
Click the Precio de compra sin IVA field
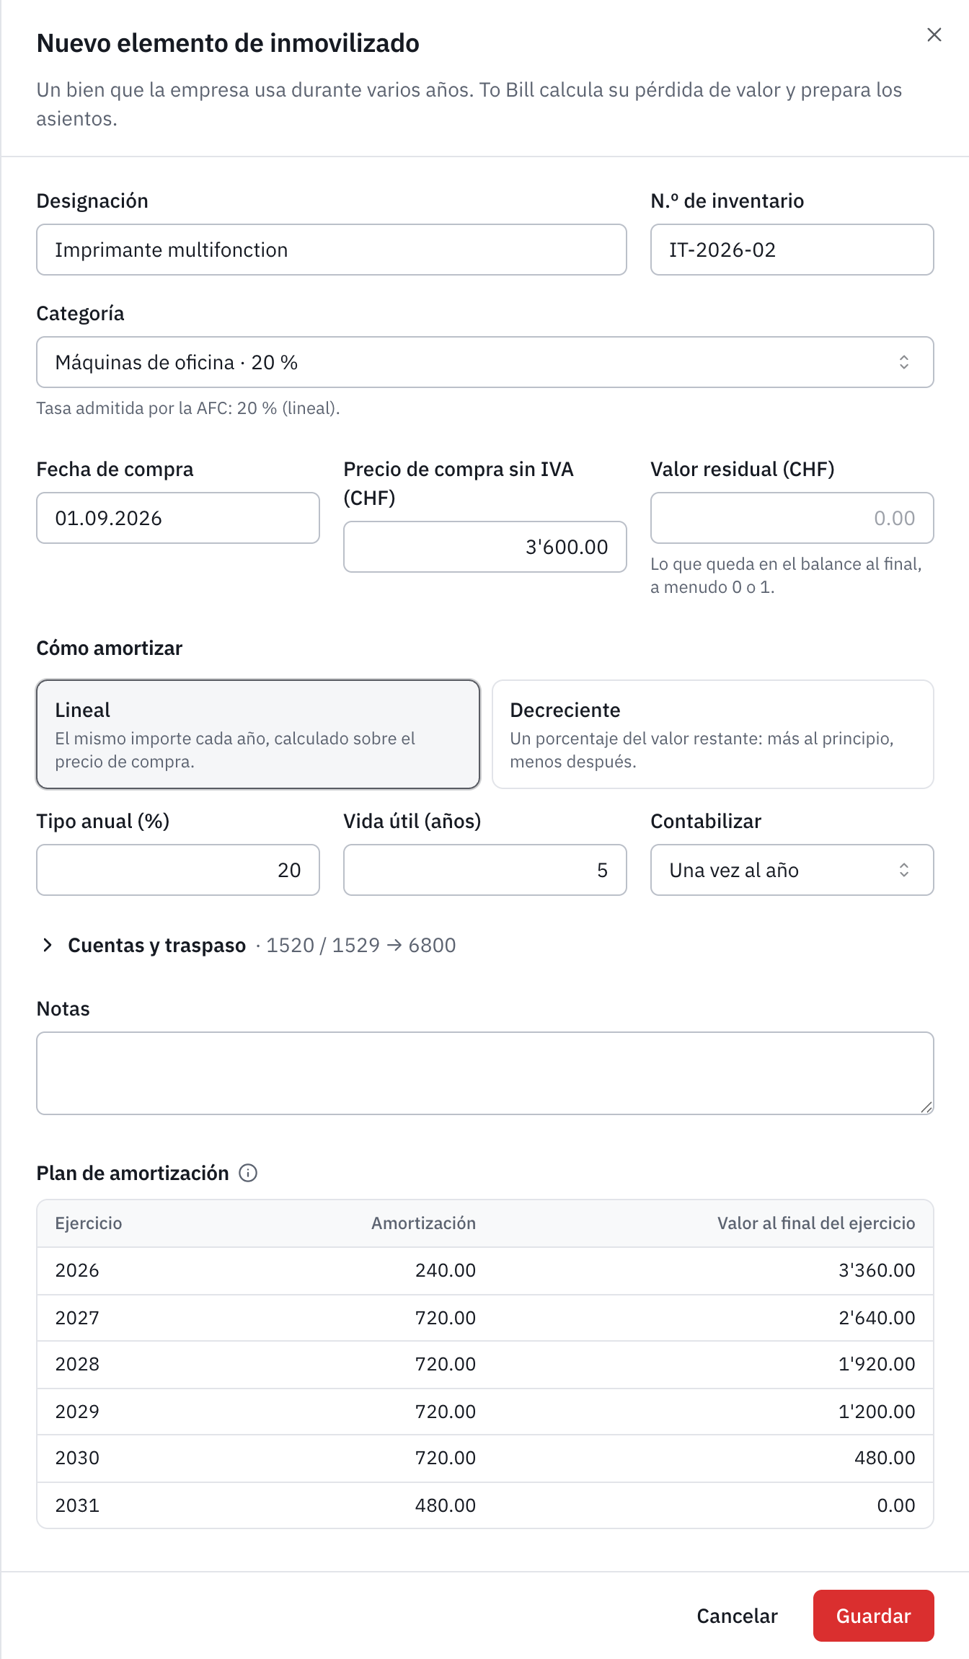(485, 547)
